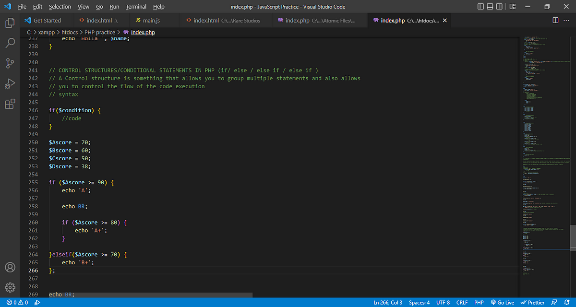This screenshot has width=576, height=307.
Task: Click the index.php breadcrumb file name
Action: click(x=143, y=32)
